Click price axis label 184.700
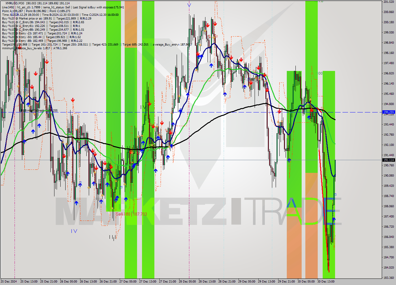Screen dimensions: 396x285 click(x=388, y=257)
